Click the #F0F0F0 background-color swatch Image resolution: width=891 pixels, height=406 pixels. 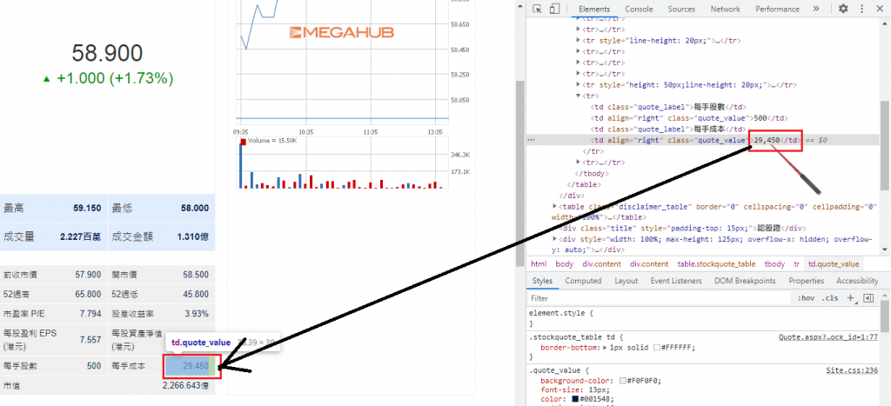[x=623, y=381]
